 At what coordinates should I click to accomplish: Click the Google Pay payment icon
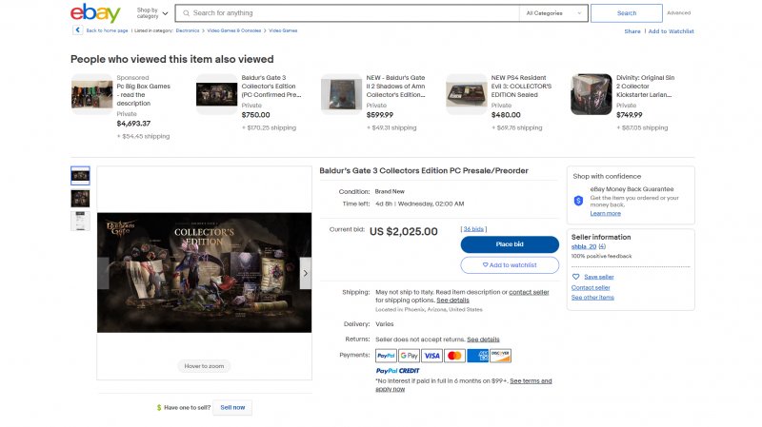[x=409, y=356]
